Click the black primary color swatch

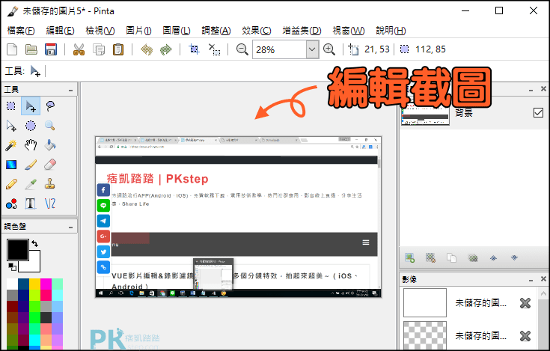(17, 250)
